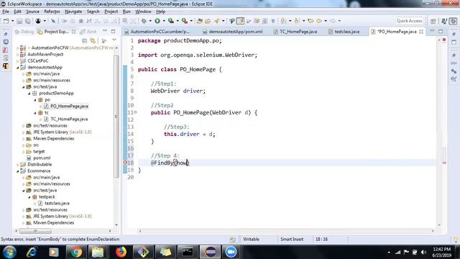The width and height of the screenshot is (460, 259).
Task: Minimize the Project Explorer panel
Action: 105,31
